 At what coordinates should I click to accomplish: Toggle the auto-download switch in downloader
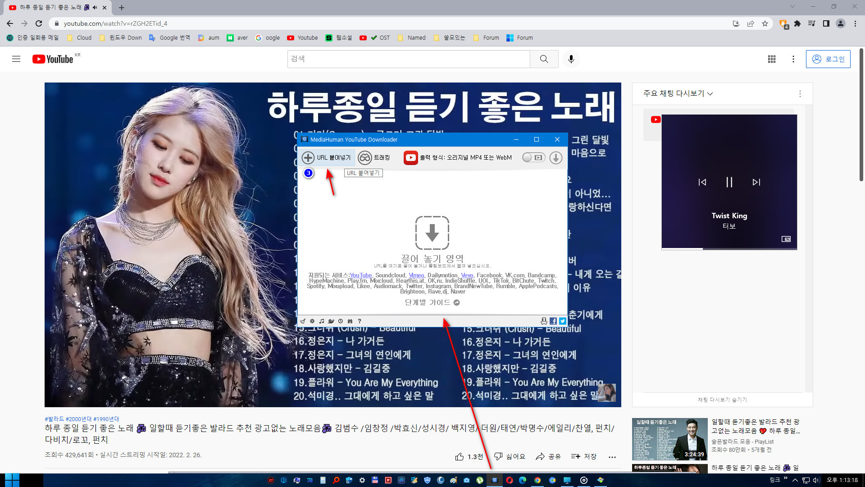click(x=533, y=157)
